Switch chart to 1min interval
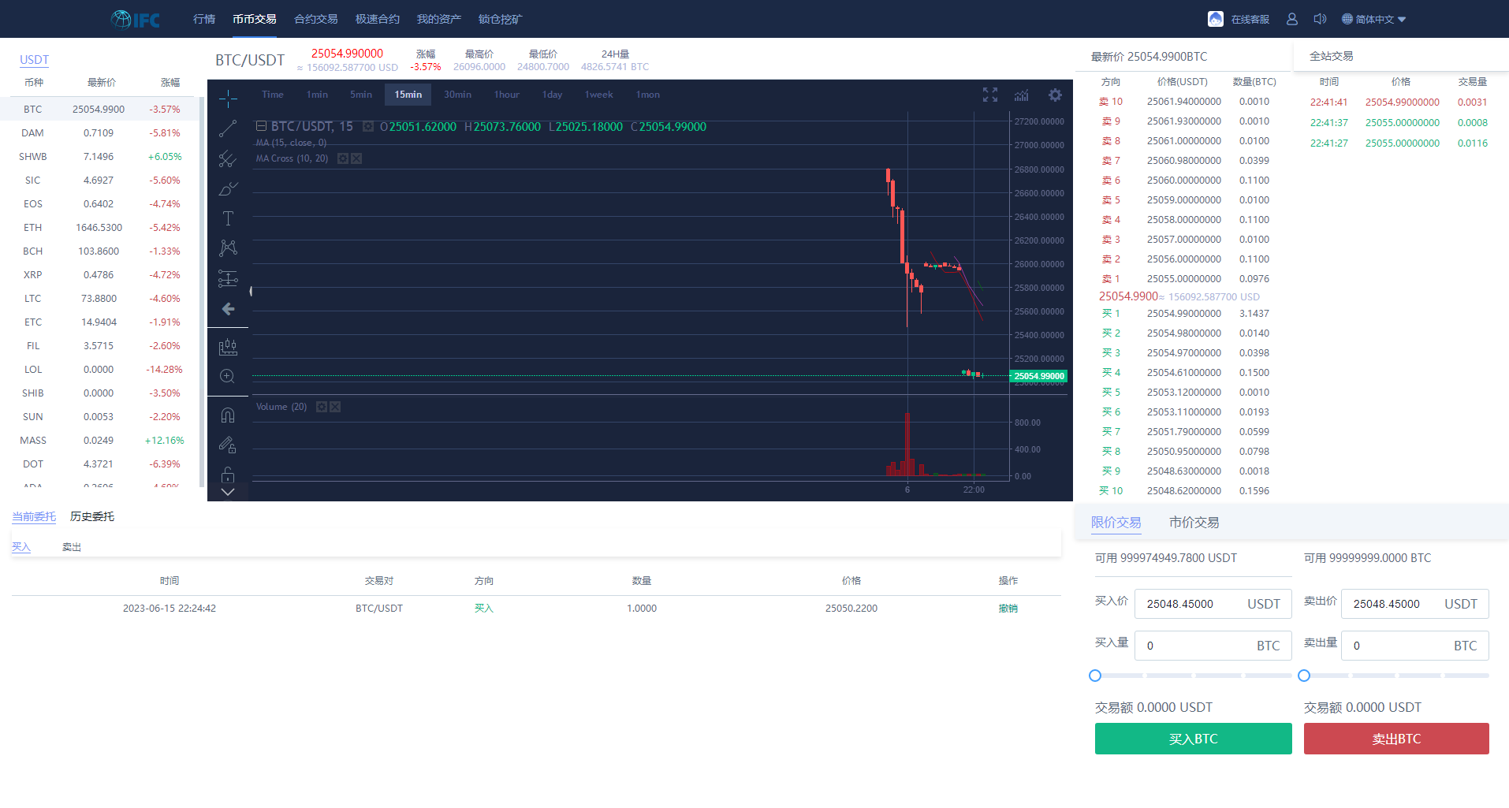Viewport: 1509px width, 808px height. click(318, 95)
